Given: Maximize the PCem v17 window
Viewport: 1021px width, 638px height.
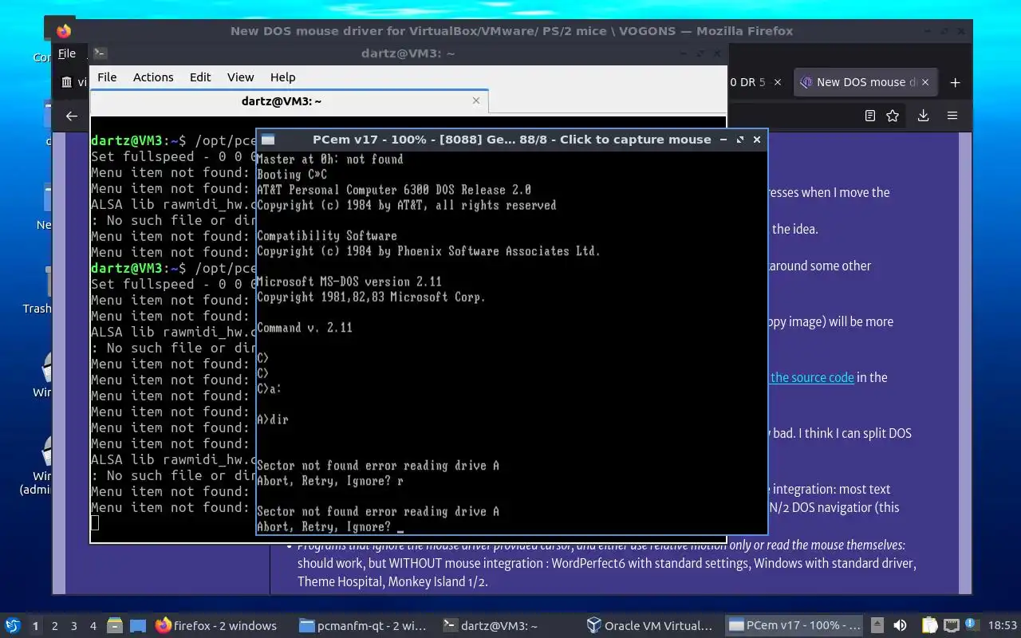Looking at the screenshot, I should click(x=740, y=140).
